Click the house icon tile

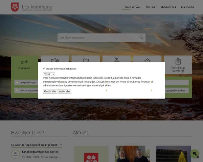pos(147,60)
